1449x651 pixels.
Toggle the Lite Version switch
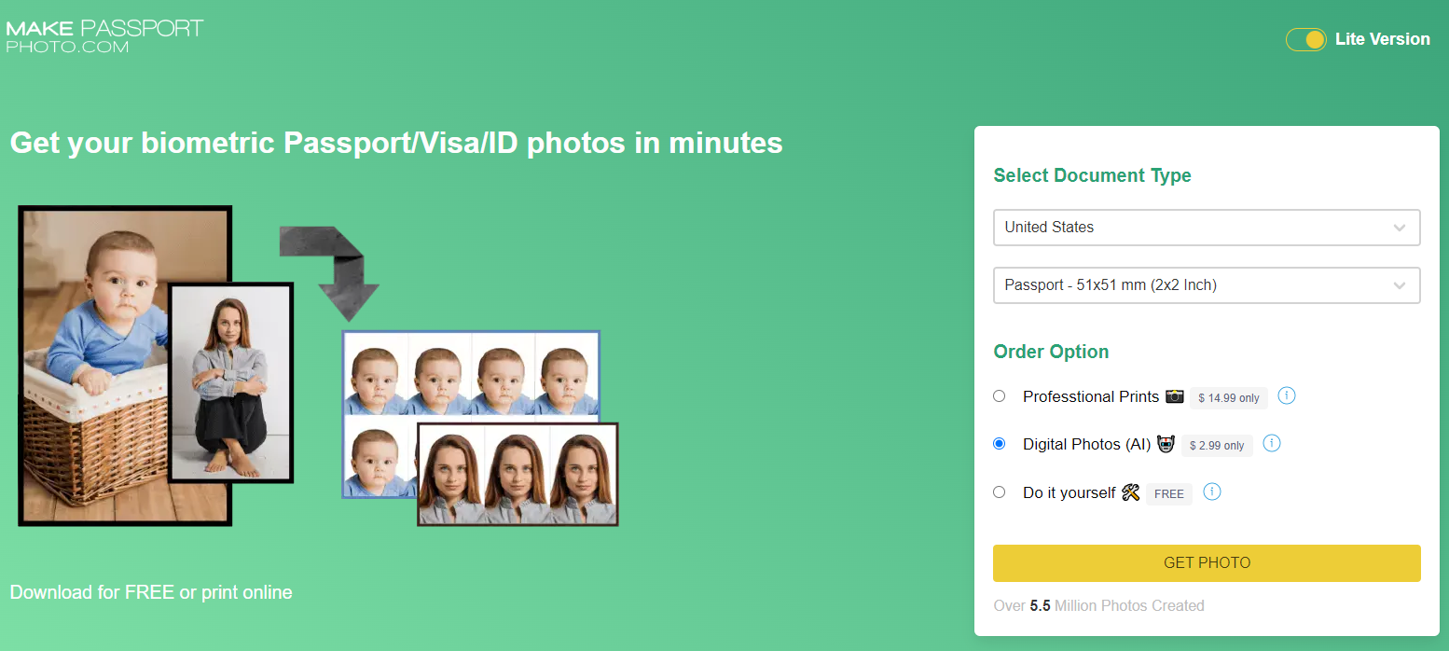click(1305, 39)
